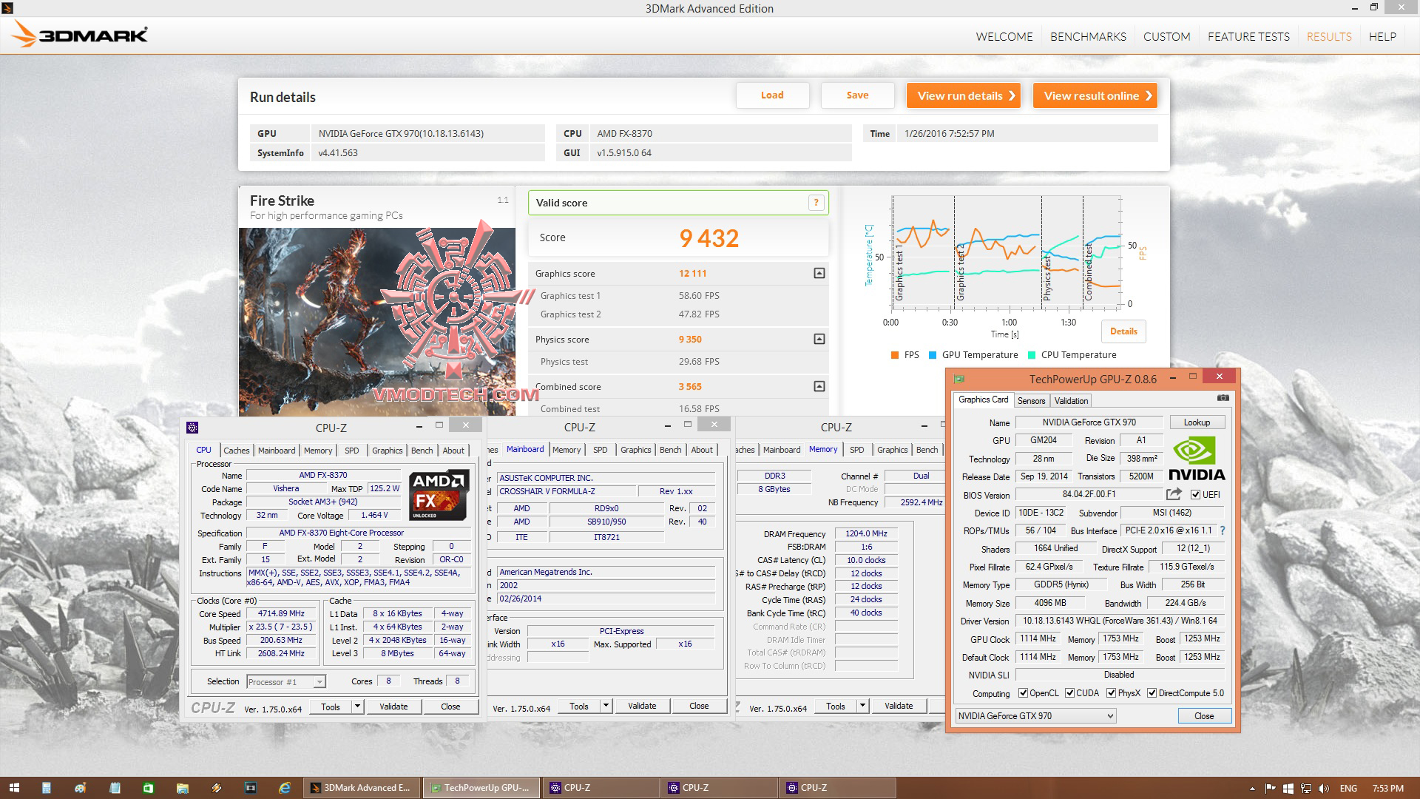Open the BENCHMARKS tab in 3DMark
The image size is (1420, 799).
click(x=1088, y=36)
